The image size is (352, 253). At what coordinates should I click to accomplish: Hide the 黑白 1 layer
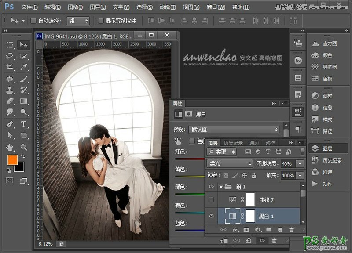pyautogui.click(x=211, y=216)
